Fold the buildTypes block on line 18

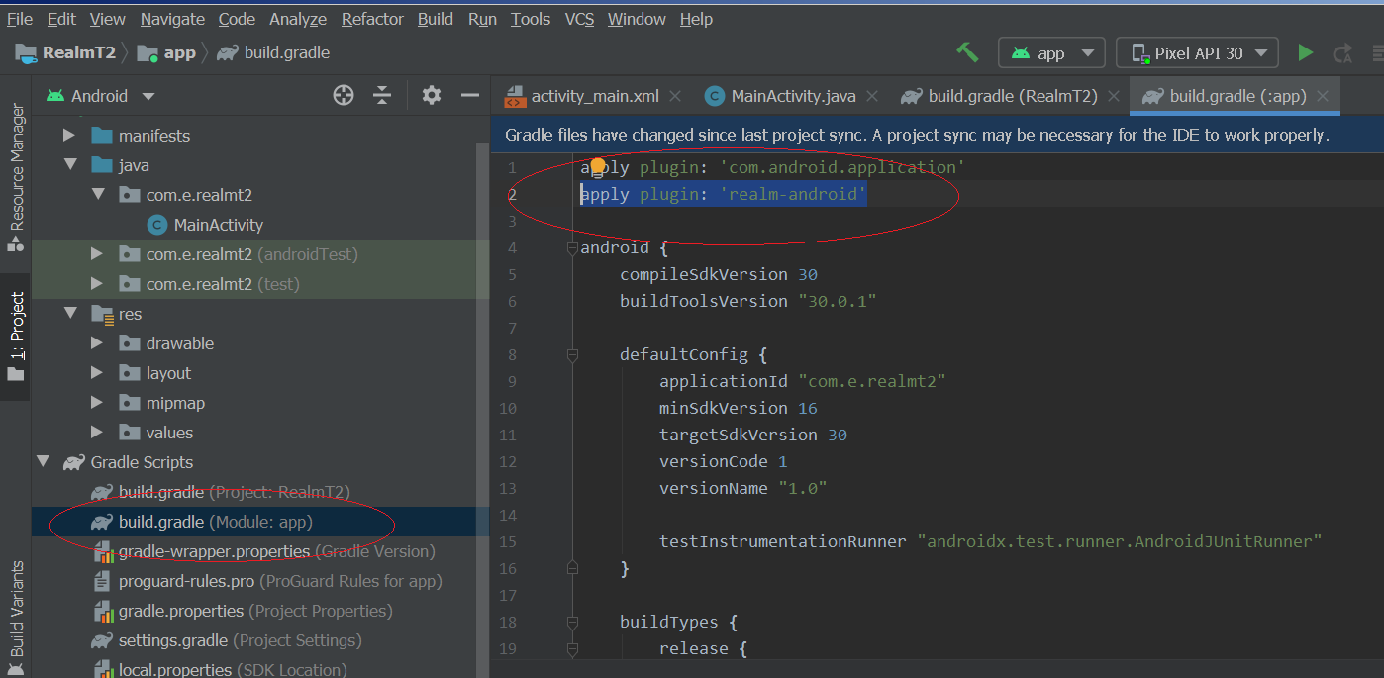click(572, 622)
